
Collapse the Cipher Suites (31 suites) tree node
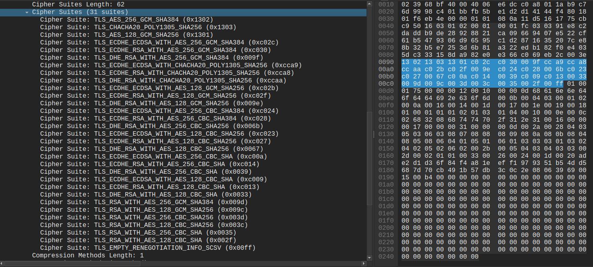click(27, 12)
